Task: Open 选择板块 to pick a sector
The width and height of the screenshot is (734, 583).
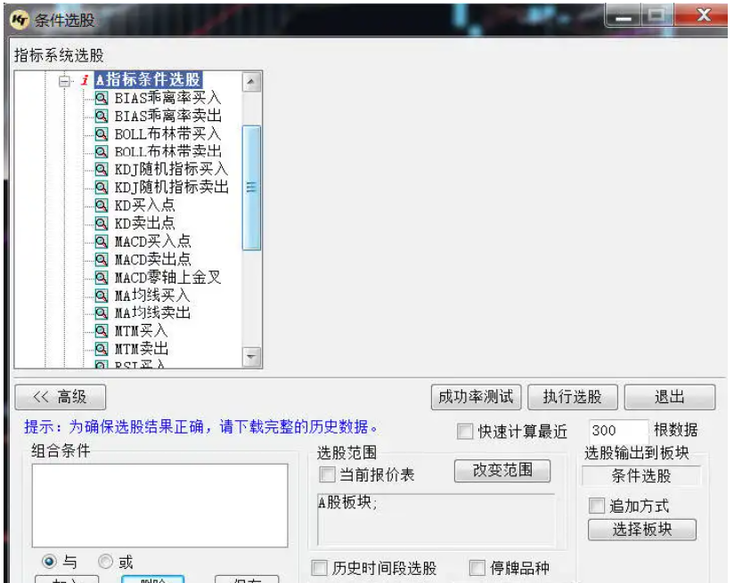Action: (x=641, y=530)
